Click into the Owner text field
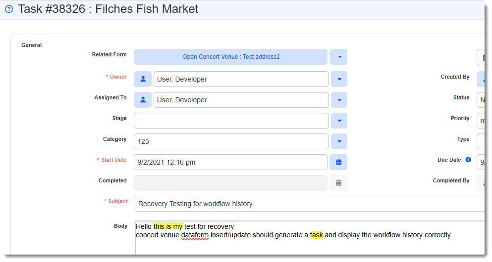Image resolution: width=492 pixels, height=262 pixels. (241, 79)
